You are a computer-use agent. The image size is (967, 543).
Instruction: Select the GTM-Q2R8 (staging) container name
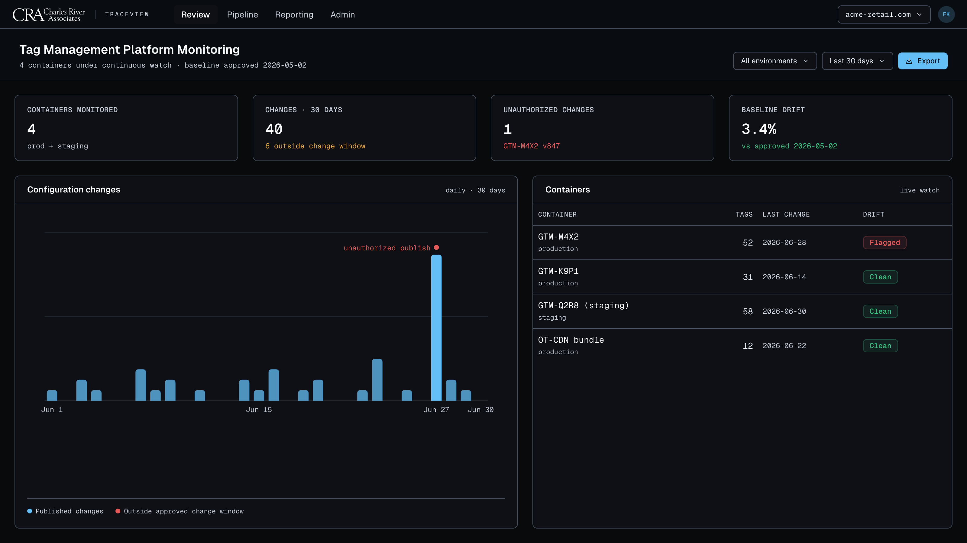583,306
